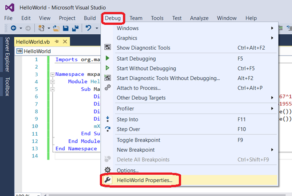Viewport: 292px width, 196px height.
Task: Select Options... in the Debug menu
Action: click(189, 170)
